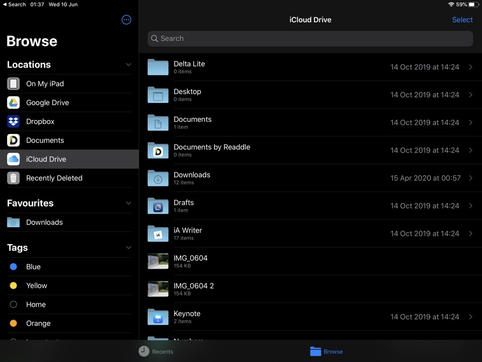482x362 pixels.
Task: Open the Desktop folder icon
Action: click(158, 94)
